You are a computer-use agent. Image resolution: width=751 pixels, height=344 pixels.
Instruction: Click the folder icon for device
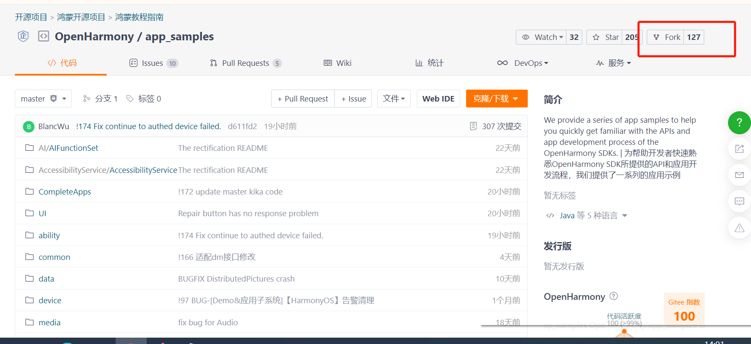click(29, 300)
